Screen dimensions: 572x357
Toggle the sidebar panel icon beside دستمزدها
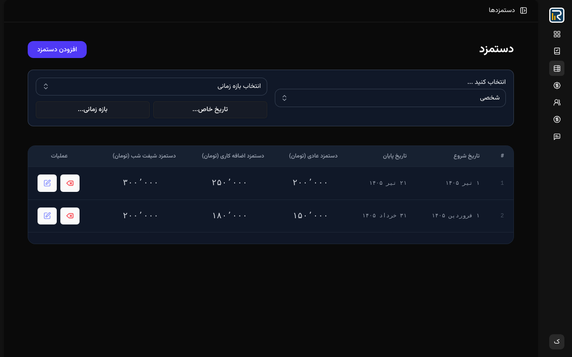[x=524, y=10]
